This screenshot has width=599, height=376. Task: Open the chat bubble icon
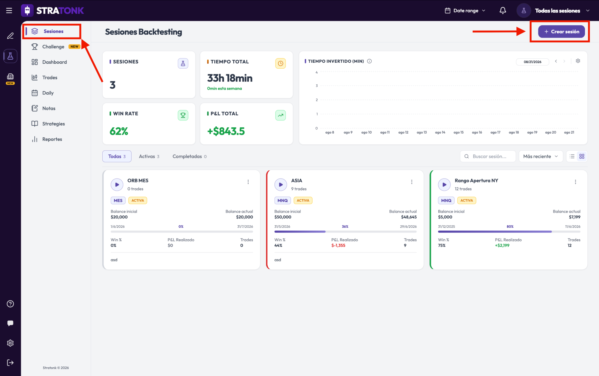coord(10,323)
